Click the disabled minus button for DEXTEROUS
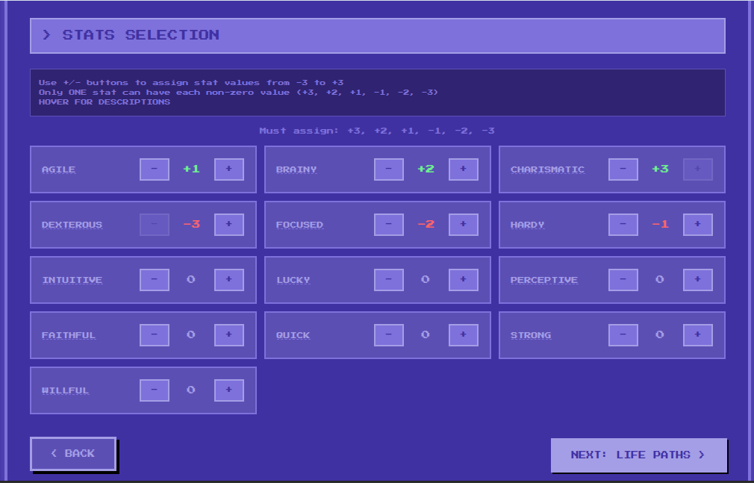The width and height of the screenshot is (754, 483). pos(155,225)
